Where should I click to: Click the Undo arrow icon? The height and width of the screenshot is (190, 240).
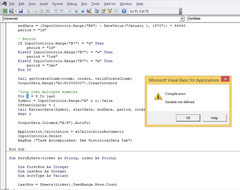(55, 11)
